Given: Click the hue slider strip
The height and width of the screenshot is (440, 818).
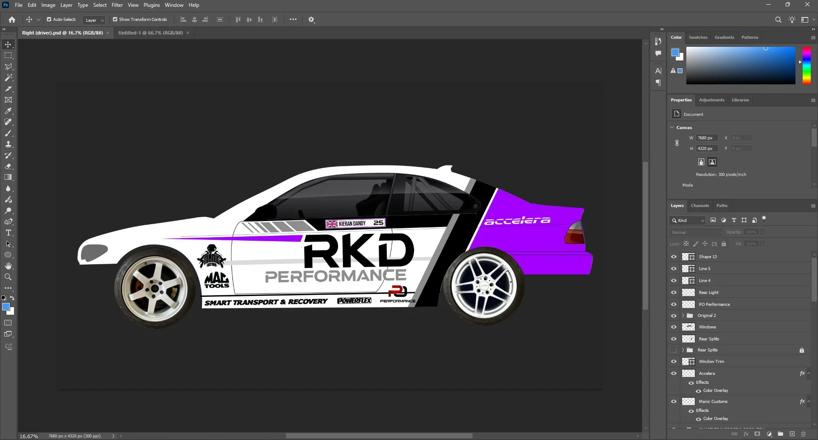Looking at the screenshot, I should click(806, 65).
